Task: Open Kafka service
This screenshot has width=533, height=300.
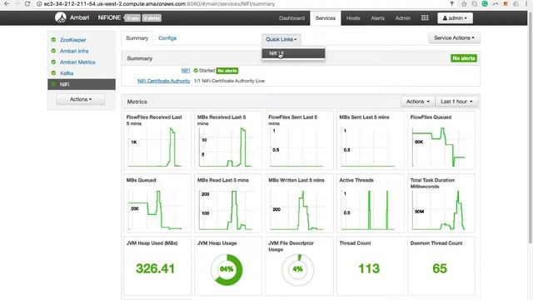Action: click(x=67, y=73)
